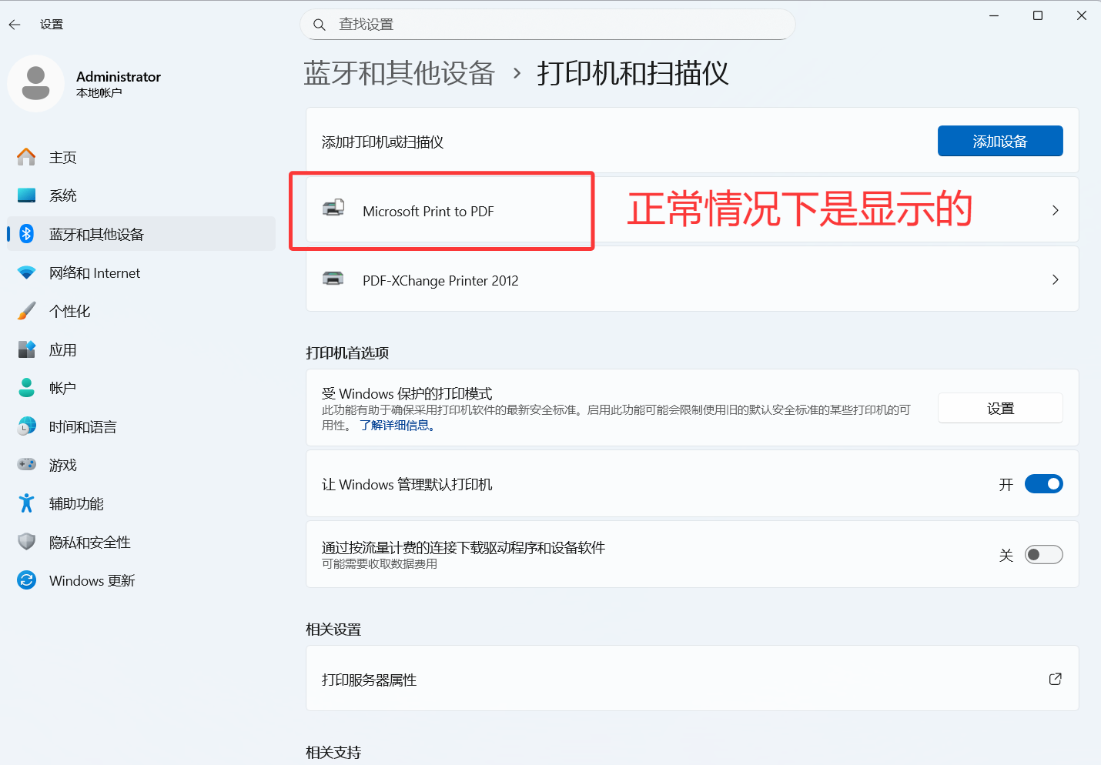Image resolution: width=1101 pixels, height=765 pixels.
Task: Click 受 Windows 保护的打印模式 text
Action: (407, 393)
